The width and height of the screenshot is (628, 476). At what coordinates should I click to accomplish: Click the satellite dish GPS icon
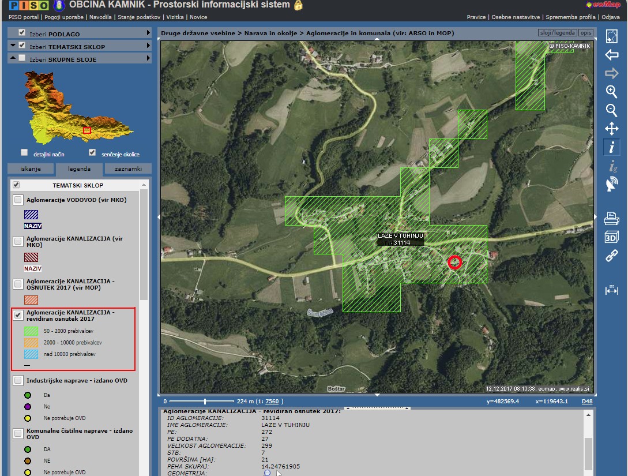pos(611,185)
